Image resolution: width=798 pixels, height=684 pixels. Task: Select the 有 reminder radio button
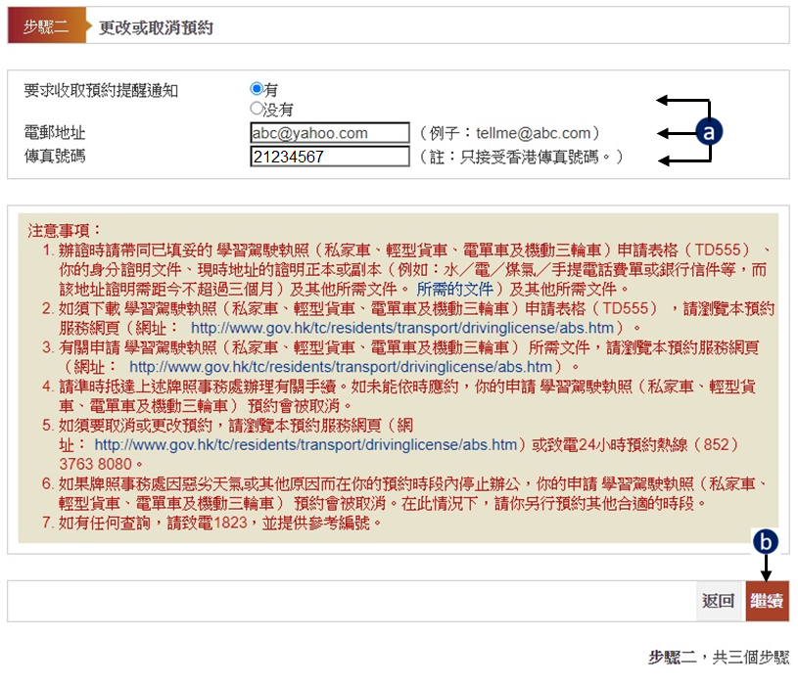pyautogui.click(x=257, y=89)
